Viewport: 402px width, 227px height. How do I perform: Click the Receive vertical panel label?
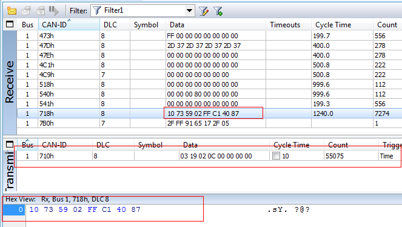10,81
